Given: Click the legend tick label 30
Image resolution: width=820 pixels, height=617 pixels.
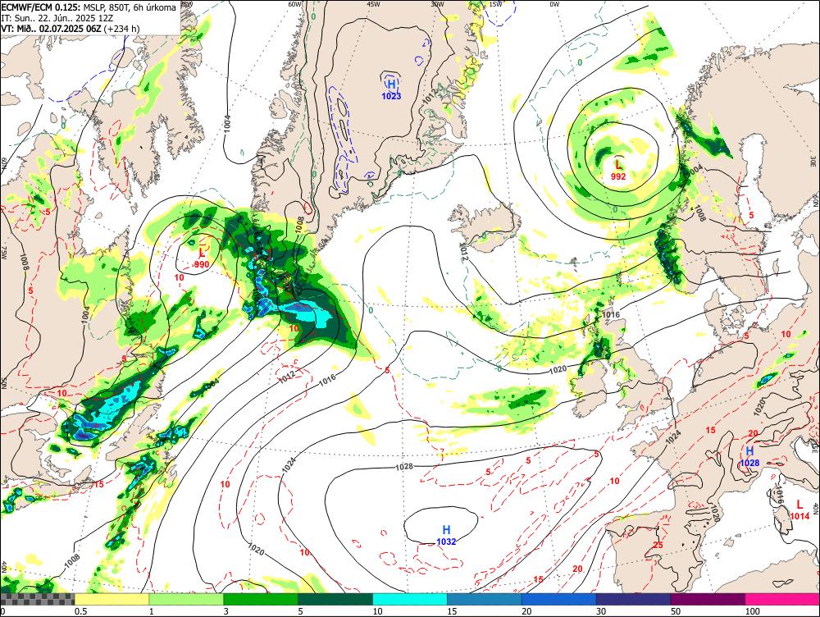Looking at the screenshot, I should pos(601,611).
